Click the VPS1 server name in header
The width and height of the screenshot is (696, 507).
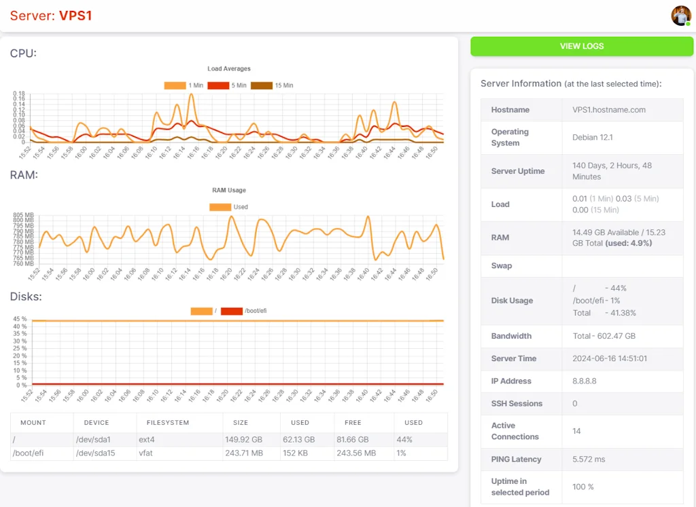pos(75,15)
